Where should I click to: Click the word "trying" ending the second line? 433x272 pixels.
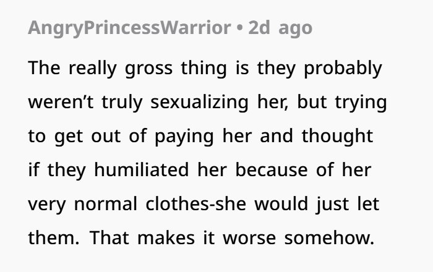(361, 102)
